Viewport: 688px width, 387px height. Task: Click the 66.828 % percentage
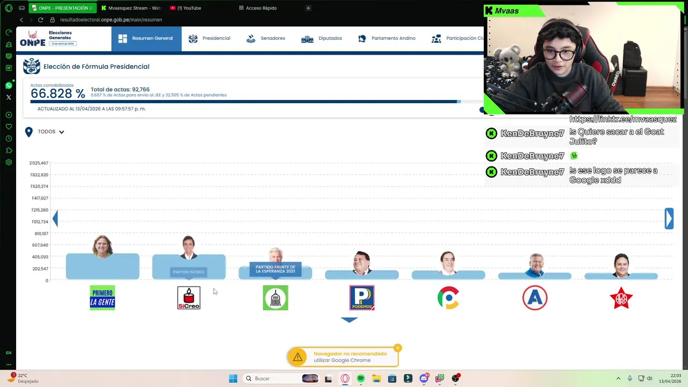point(58,94)
